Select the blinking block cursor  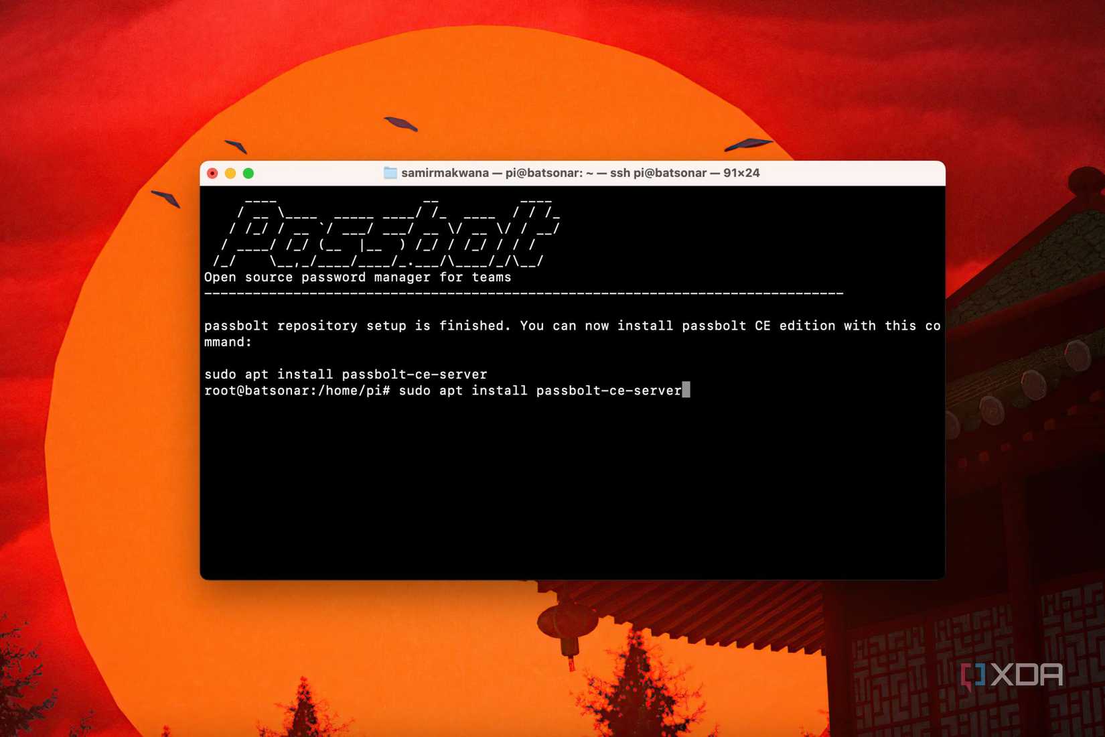686,390
